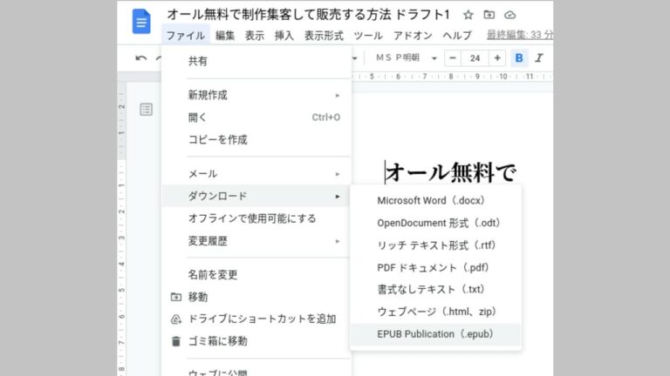
Task: Open the 表示形式 menu
Action: [x=324, y=36]
